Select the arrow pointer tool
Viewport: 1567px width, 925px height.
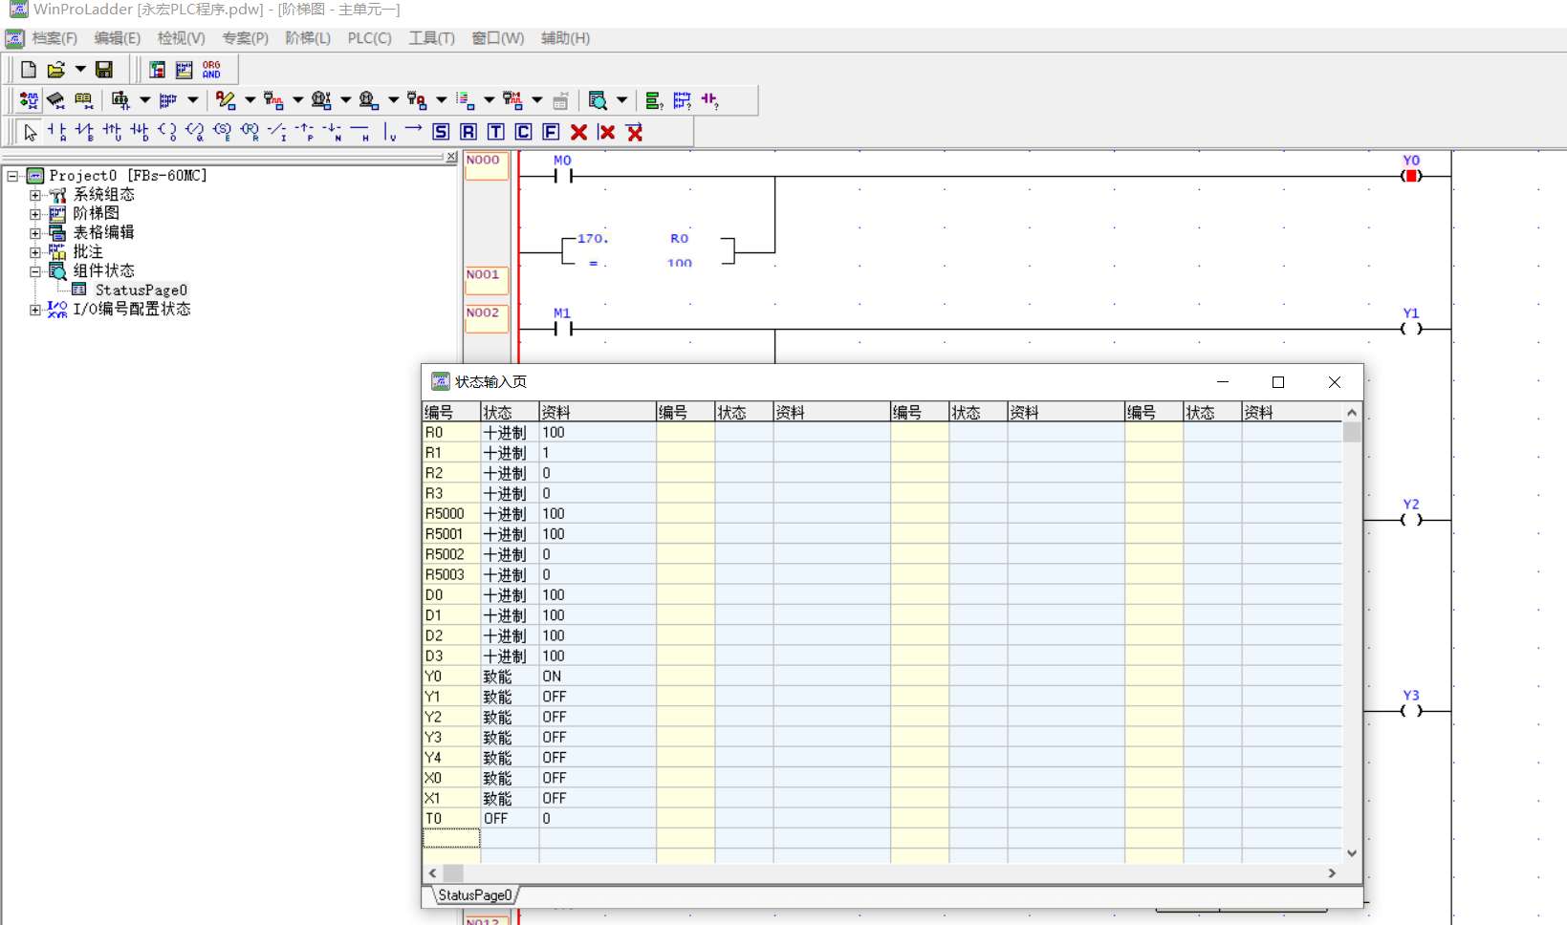click(x=30, y=132)
